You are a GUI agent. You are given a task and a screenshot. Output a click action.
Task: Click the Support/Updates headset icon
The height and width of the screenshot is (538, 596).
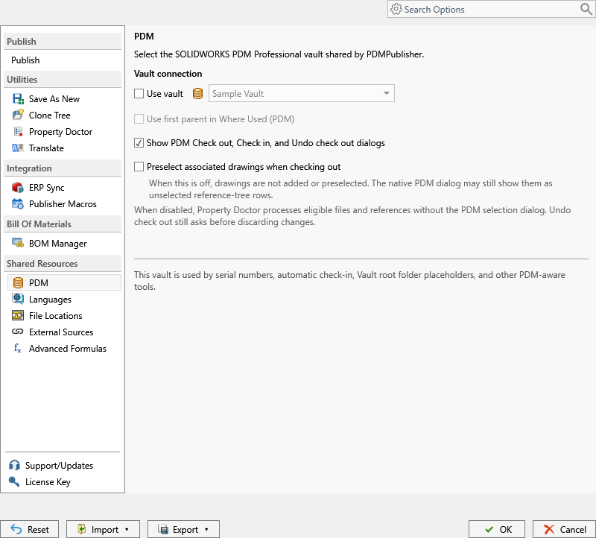pyautogui.click(x=14, y=465)
